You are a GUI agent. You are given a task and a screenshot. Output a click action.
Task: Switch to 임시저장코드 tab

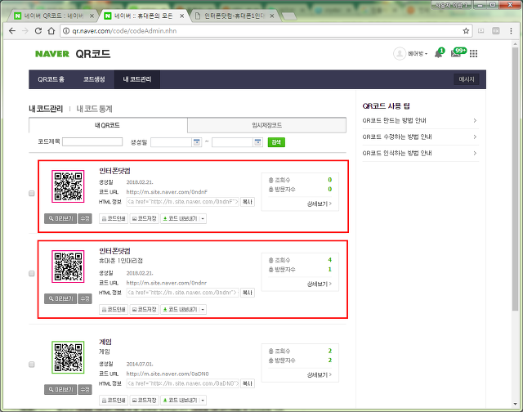pos(267,125)
